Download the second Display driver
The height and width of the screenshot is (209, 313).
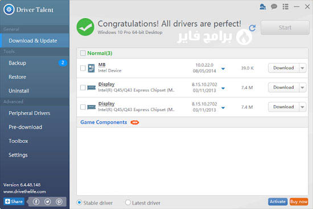[x=283, y=107]
